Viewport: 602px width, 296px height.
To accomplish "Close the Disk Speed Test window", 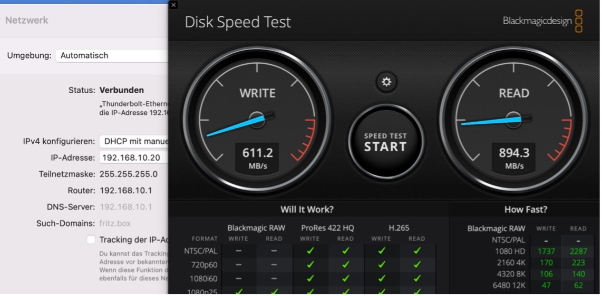I will [173, 5].
